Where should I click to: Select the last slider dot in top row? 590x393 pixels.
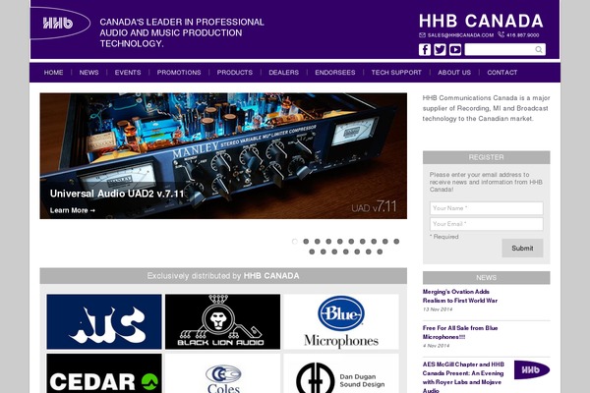[x=396, y=242]
